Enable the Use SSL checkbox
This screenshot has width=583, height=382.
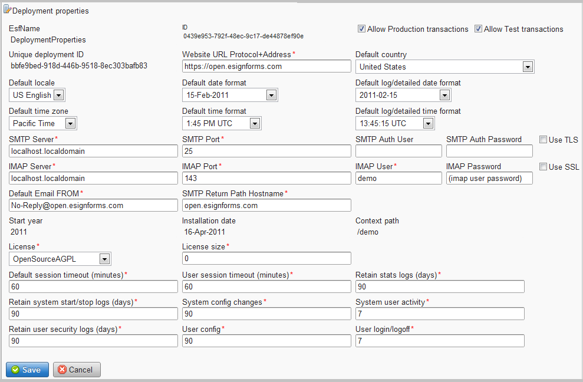(544, 167)
